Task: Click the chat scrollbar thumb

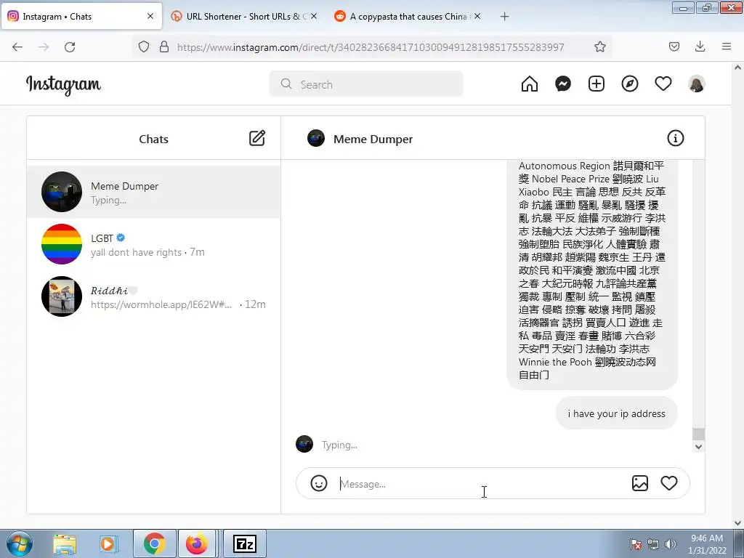Action: pos(698,434)
